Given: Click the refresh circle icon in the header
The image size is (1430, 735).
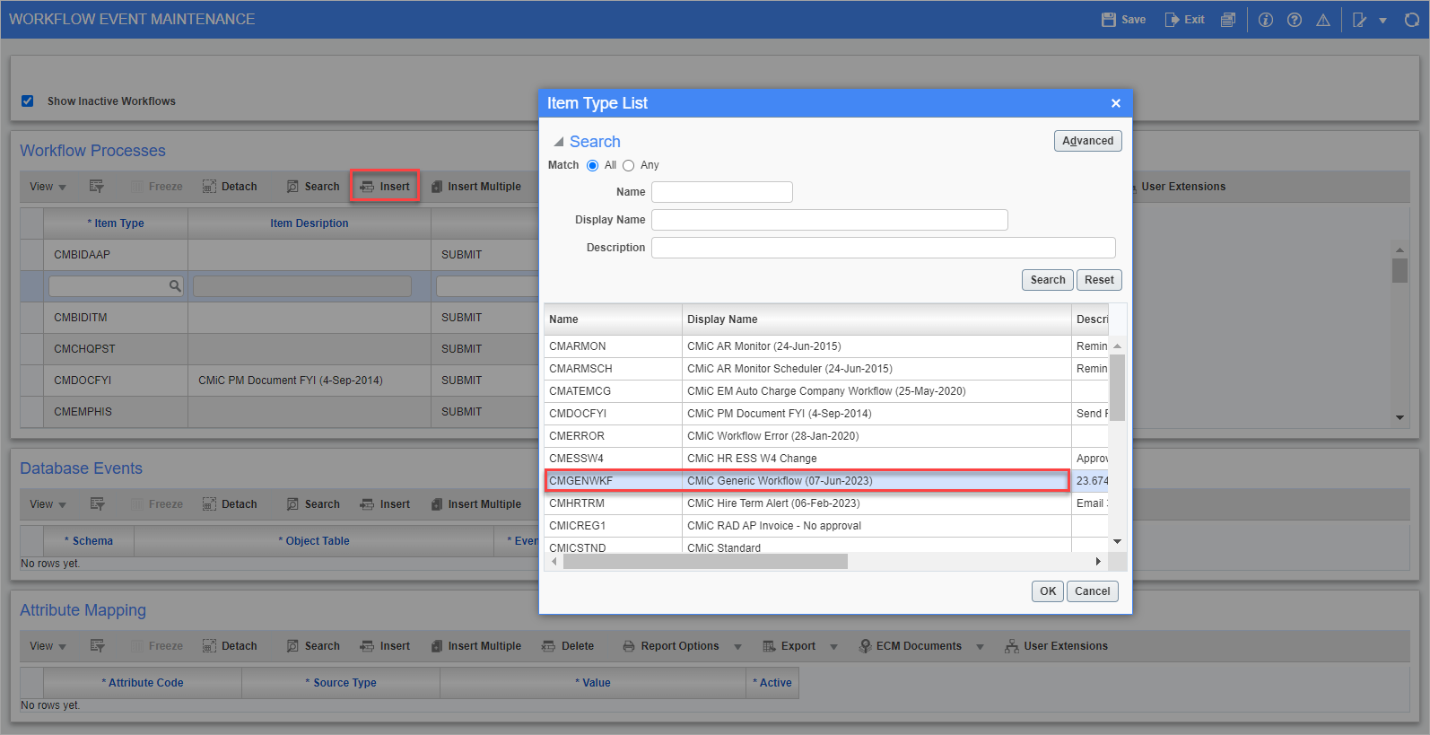Looking at the screenshot, I should pos(1411,20).
